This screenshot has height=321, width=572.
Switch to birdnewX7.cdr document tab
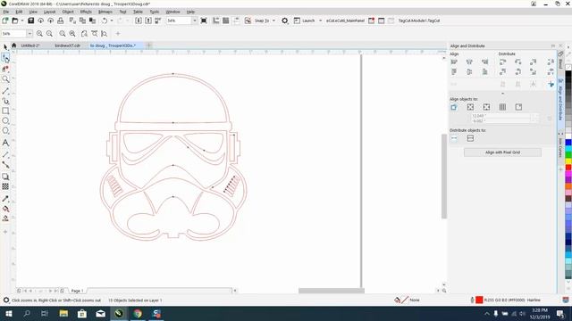click(x=68, y=45)
